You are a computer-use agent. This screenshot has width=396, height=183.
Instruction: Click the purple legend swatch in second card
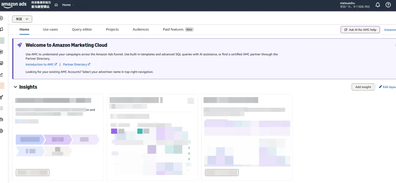[x=114, y=131]
